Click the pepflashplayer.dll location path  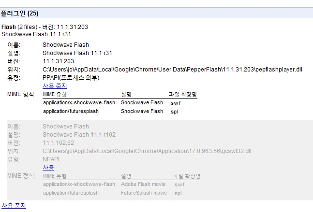(172, 69)
